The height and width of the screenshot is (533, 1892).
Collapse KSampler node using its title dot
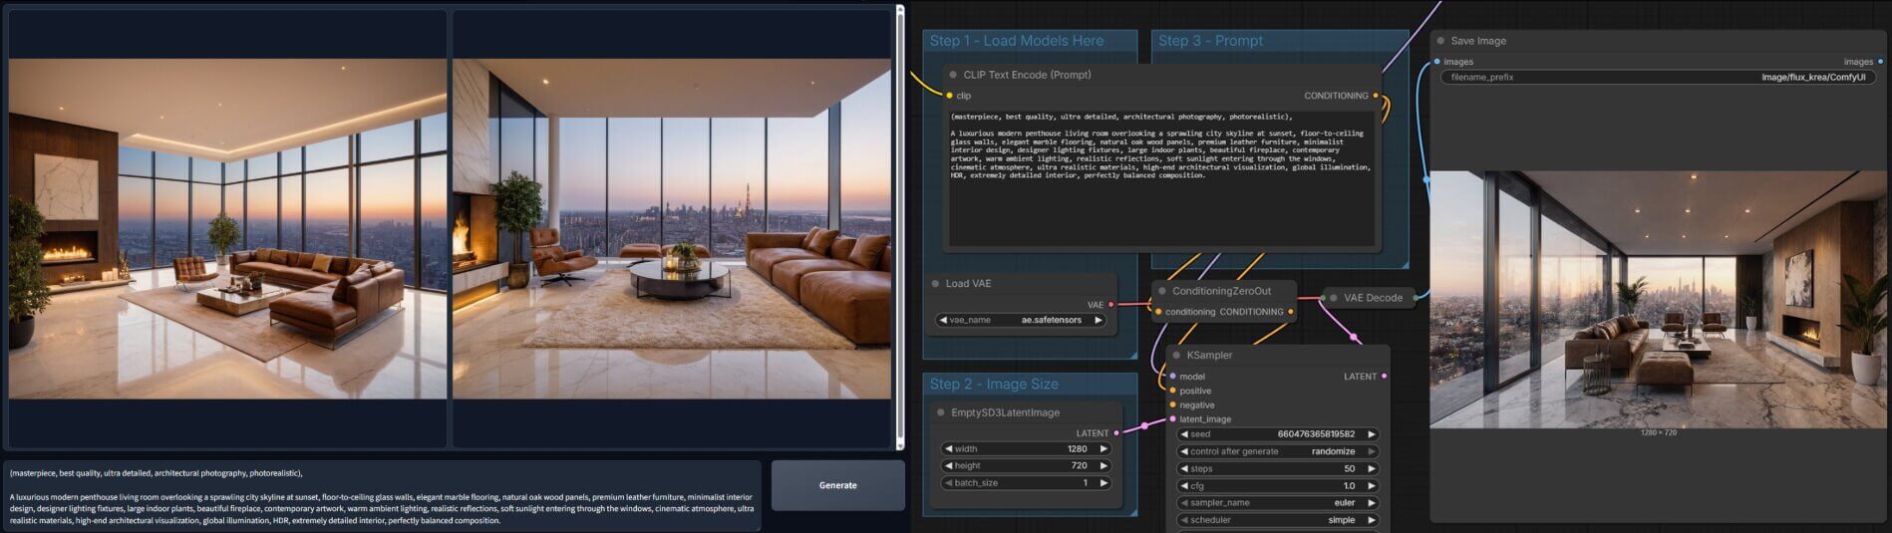pyautogui.click(x=1176, y=355)
